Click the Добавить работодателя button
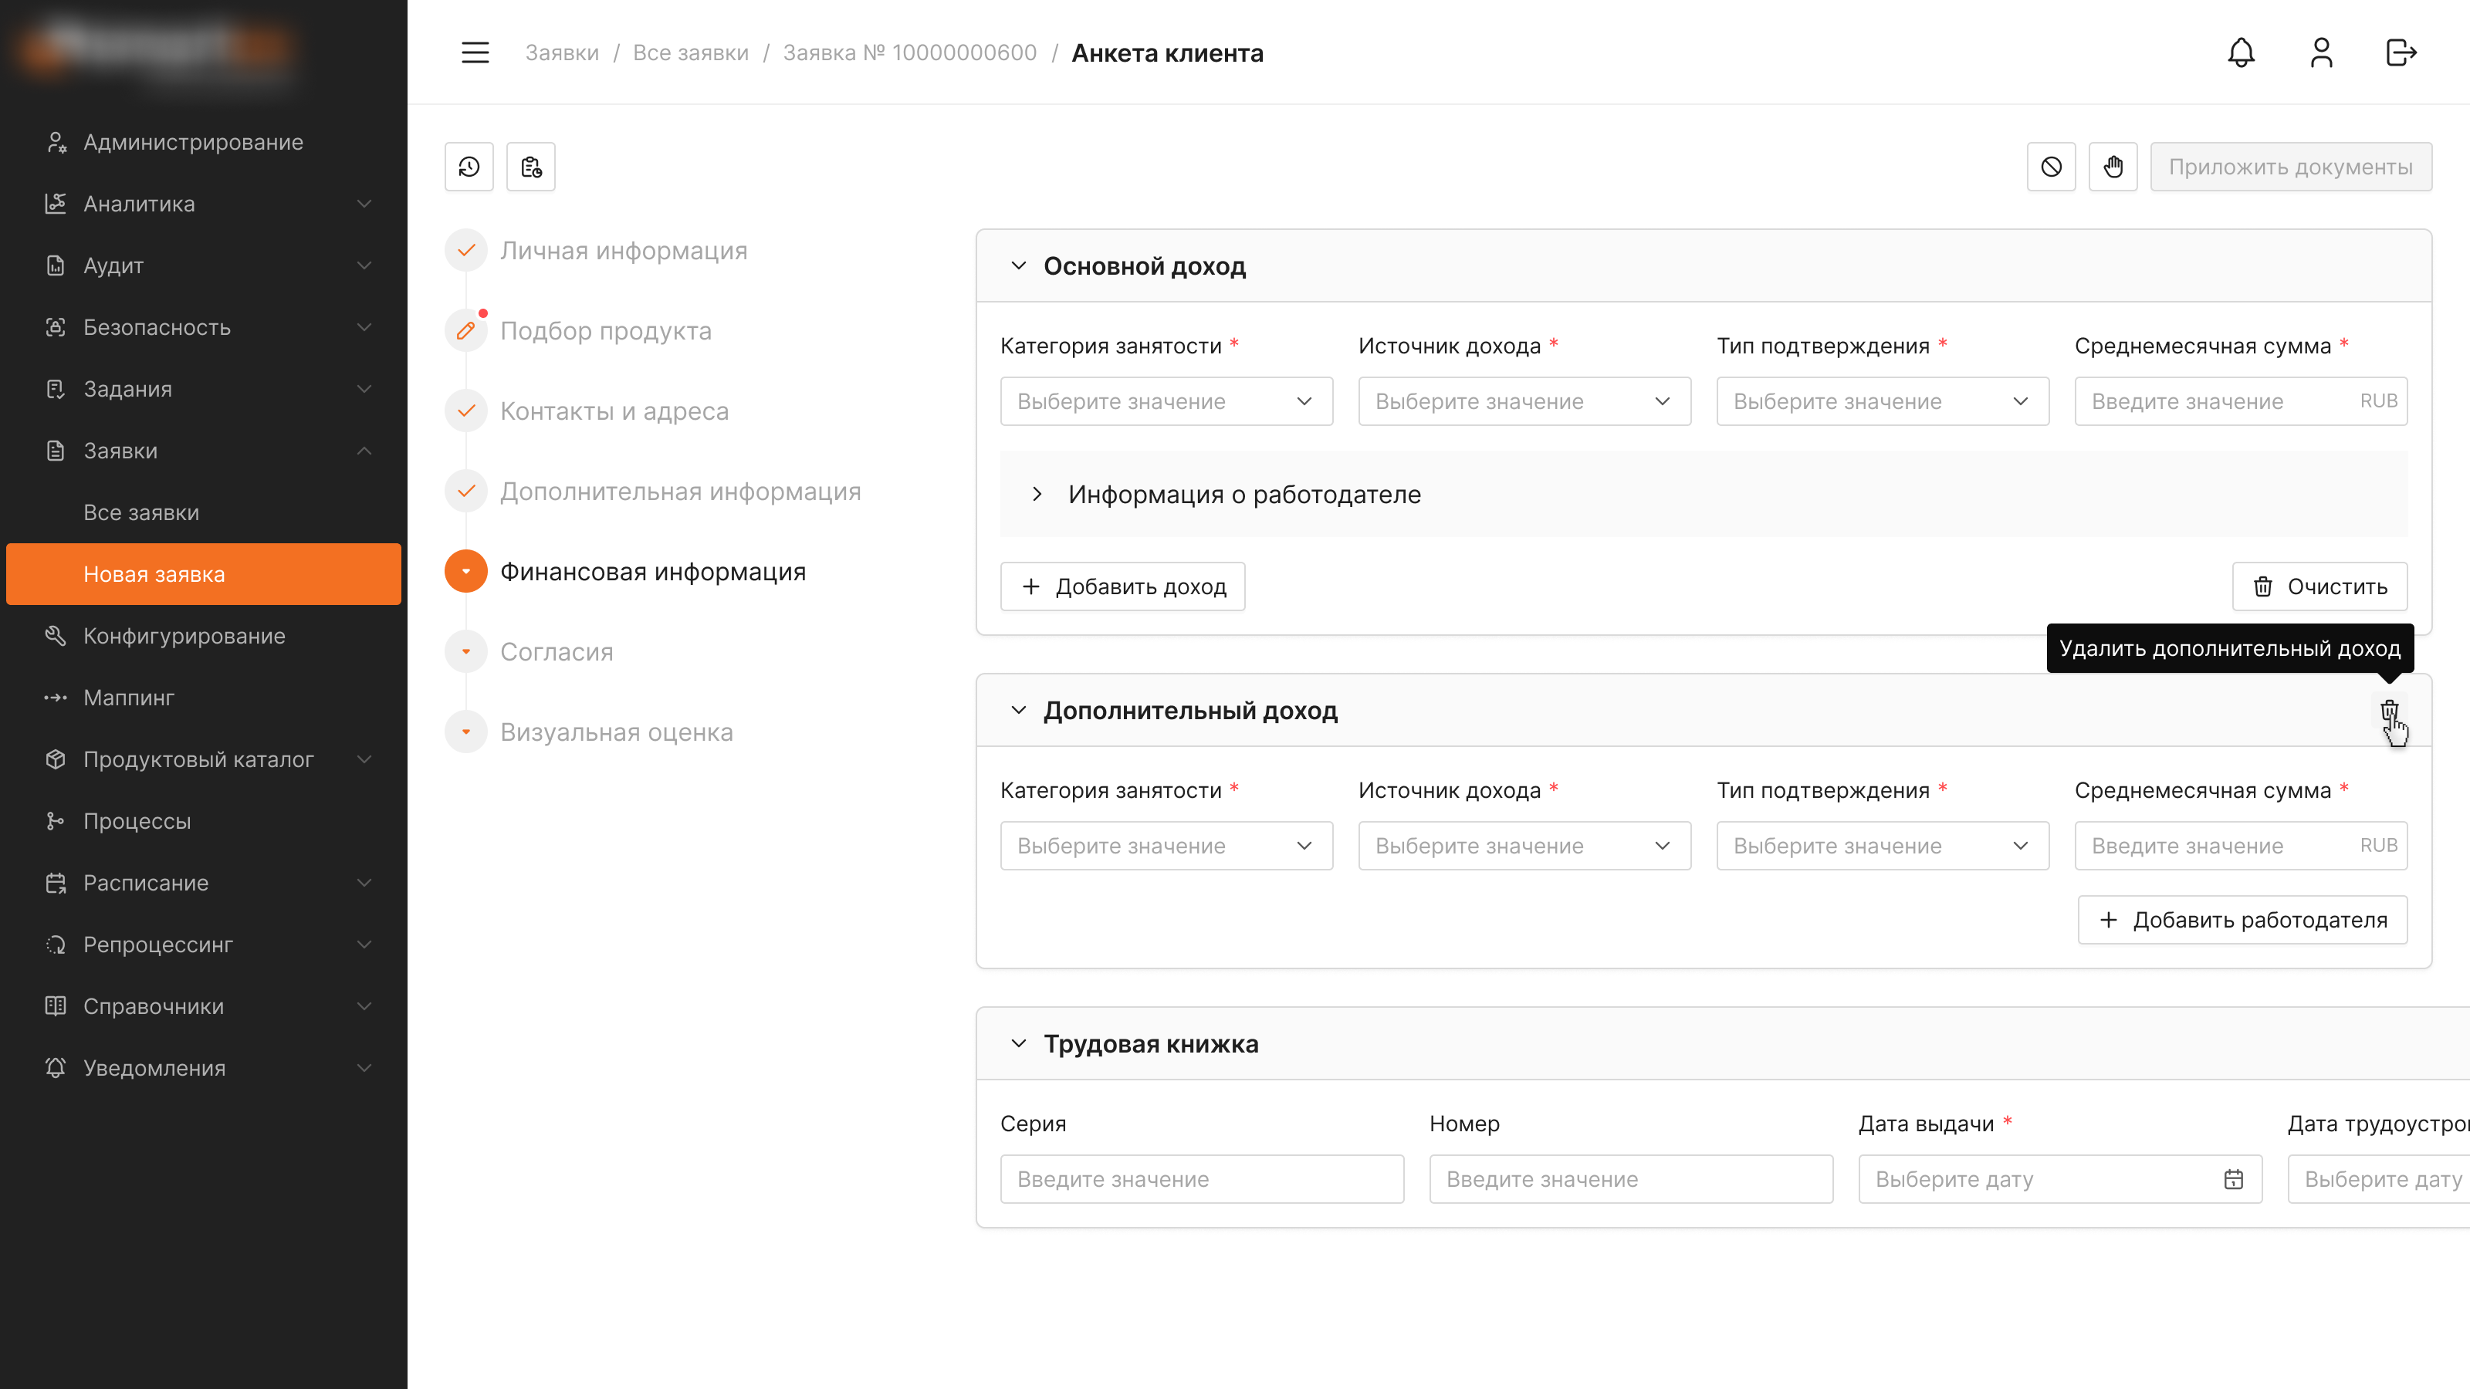Viewport: 2470px width, 1389px height. [2243, 921]
